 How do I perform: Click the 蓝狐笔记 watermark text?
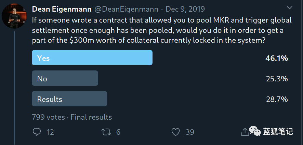(278, 131)
